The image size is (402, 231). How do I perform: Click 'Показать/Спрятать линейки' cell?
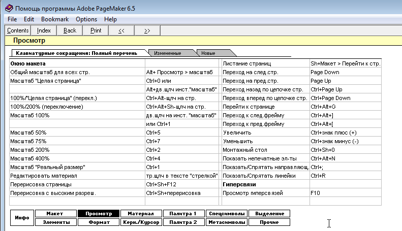(x=266, y=176)
